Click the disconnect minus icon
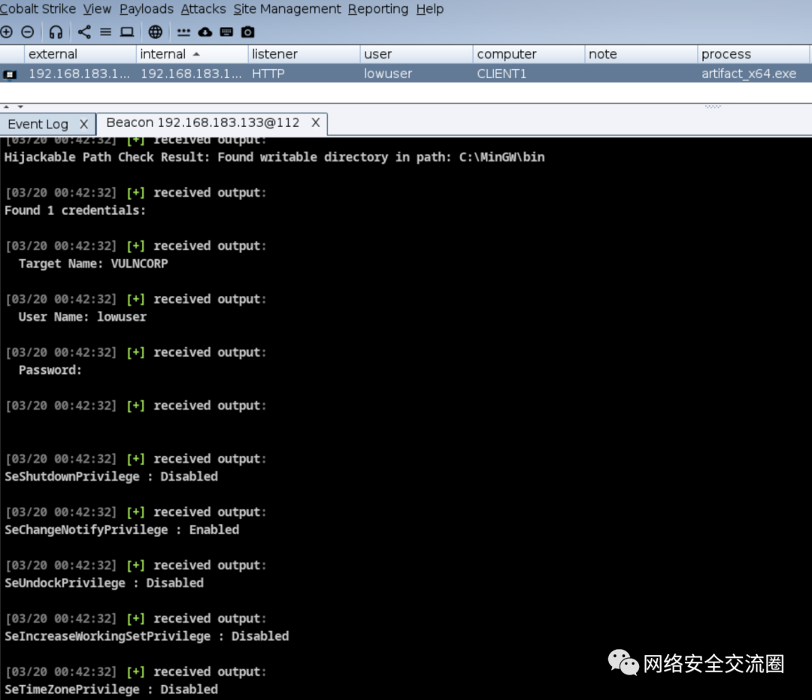The width and height of the screenshot is (812, 700). (28, 32)
